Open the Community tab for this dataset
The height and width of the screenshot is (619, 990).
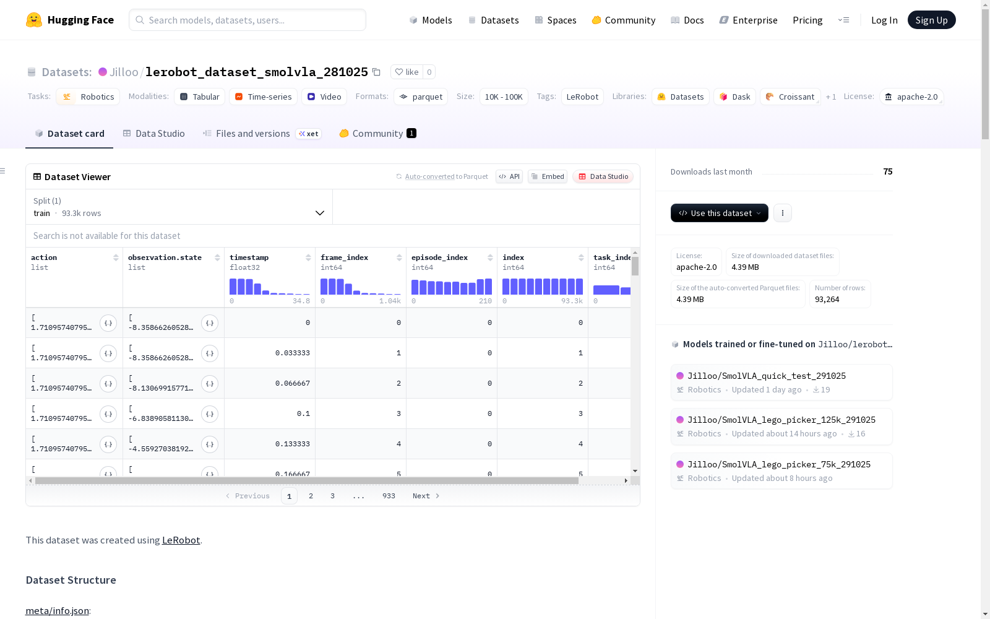377,134
